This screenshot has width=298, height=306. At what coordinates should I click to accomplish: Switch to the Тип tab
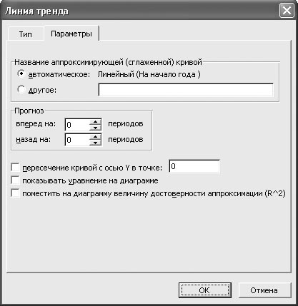pos(26,34)
